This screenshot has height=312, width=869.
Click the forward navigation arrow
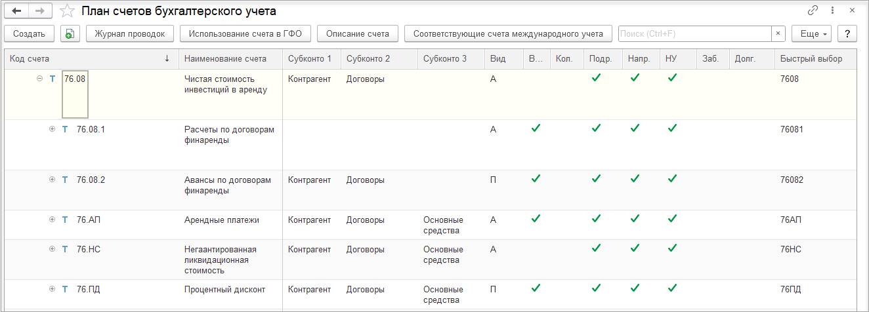pos(39,11)
